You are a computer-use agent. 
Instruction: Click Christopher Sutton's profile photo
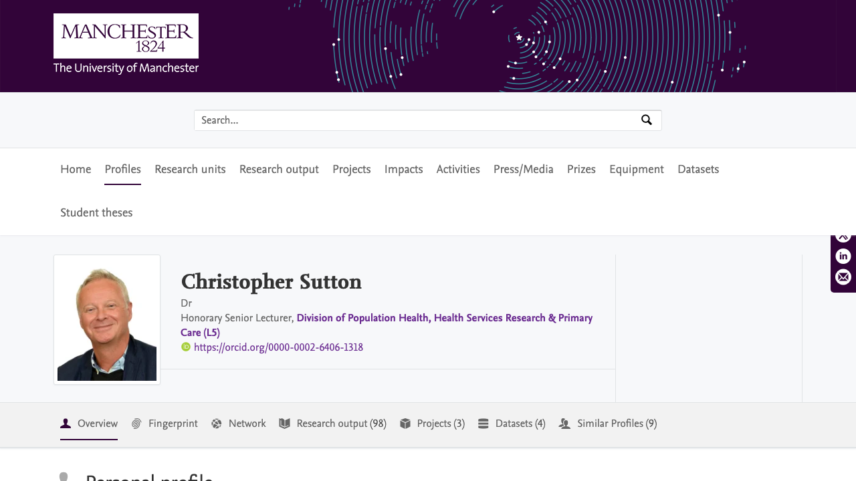pos(106,319)
